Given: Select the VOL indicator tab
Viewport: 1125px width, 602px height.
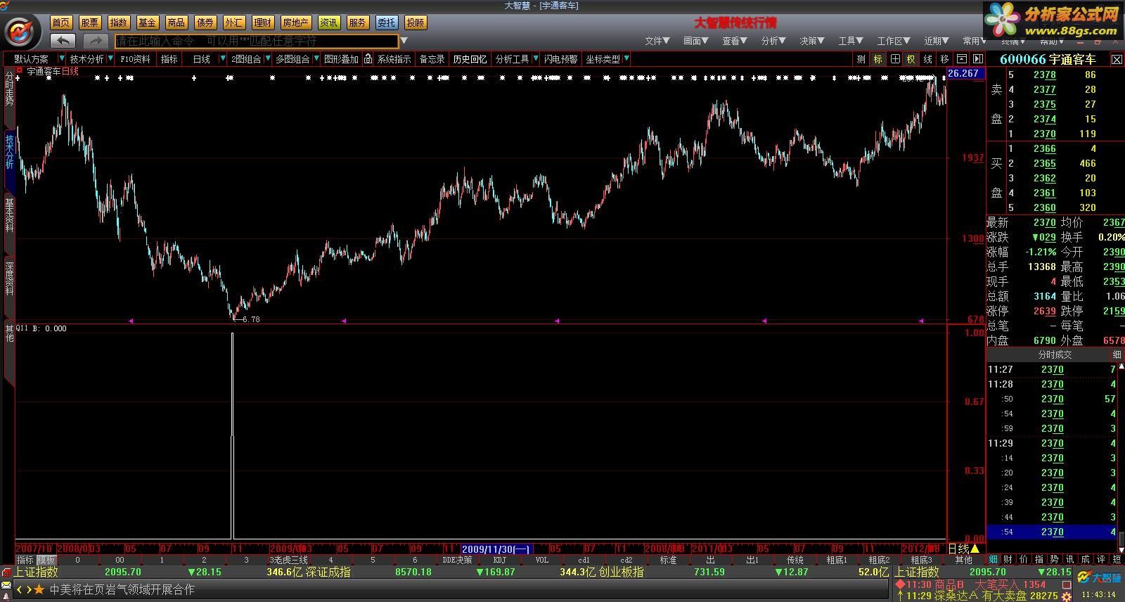Looking at the screenshot, I should tap(541, 560).
